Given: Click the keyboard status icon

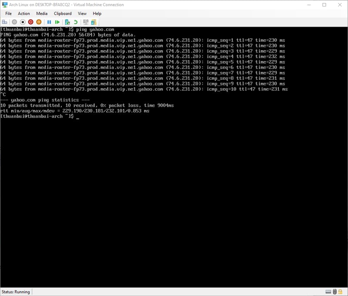Looking at the screenshot, I should point(328,292).
